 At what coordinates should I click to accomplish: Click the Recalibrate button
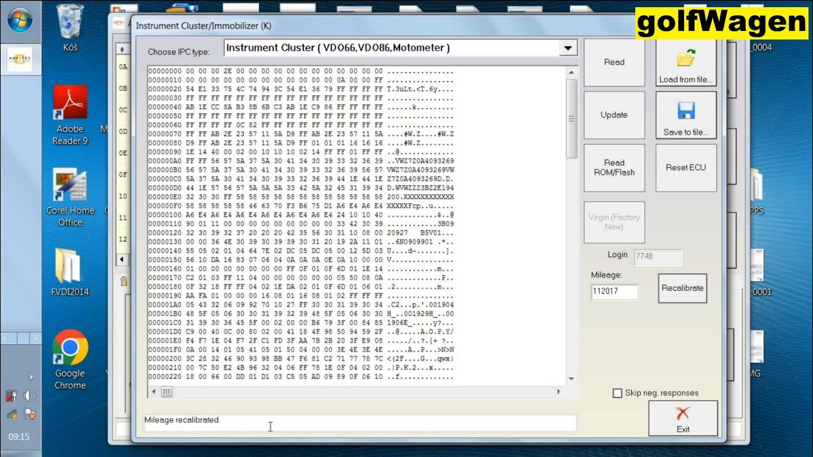pos(683,288)
